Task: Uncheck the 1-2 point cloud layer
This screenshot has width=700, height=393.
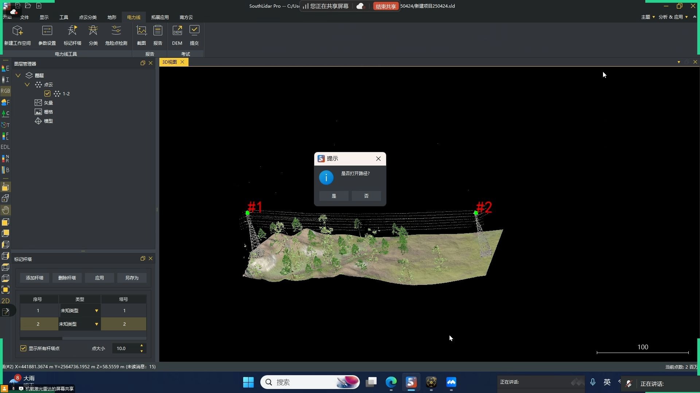Action: click(x=47, y=94)
